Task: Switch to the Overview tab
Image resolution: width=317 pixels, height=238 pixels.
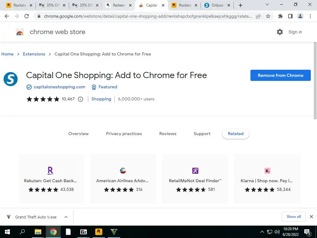Action: click(78, 134)
